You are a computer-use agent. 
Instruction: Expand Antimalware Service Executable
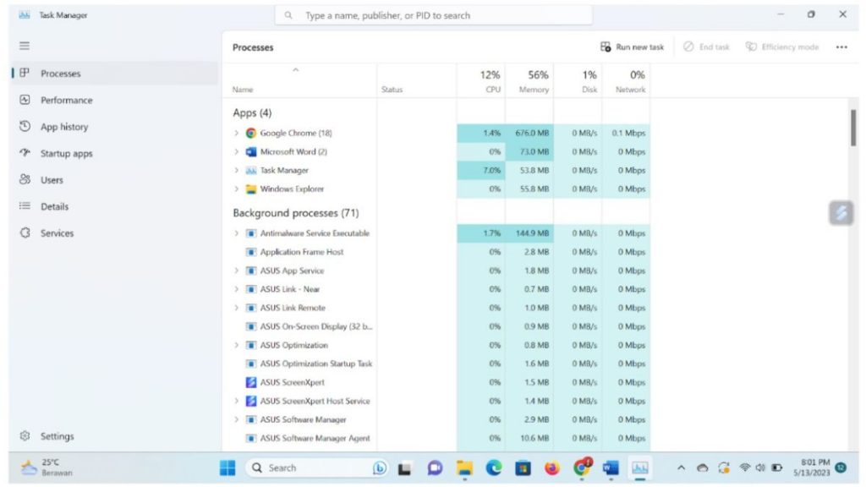[x=237, y=233]
